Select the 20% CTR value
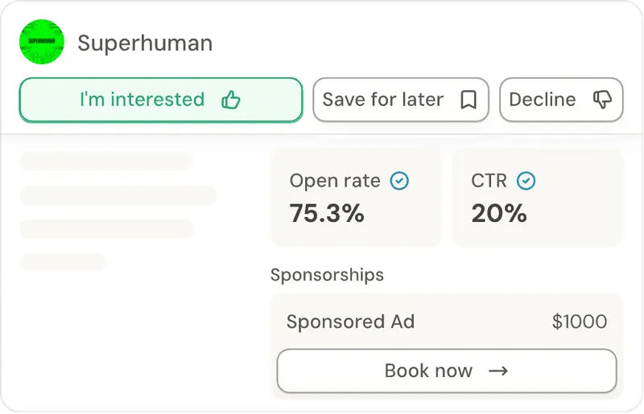 pyautogui.click(x=499, y=213)
